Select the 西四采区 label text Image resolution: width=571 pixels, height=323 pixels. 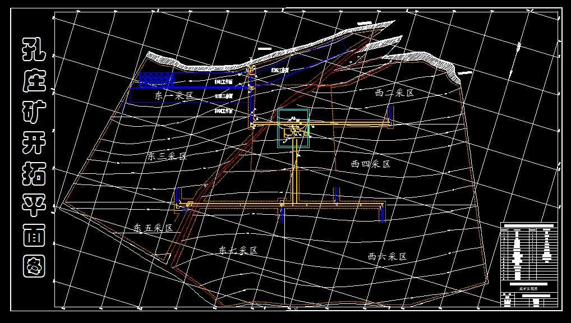click(371, 164)
